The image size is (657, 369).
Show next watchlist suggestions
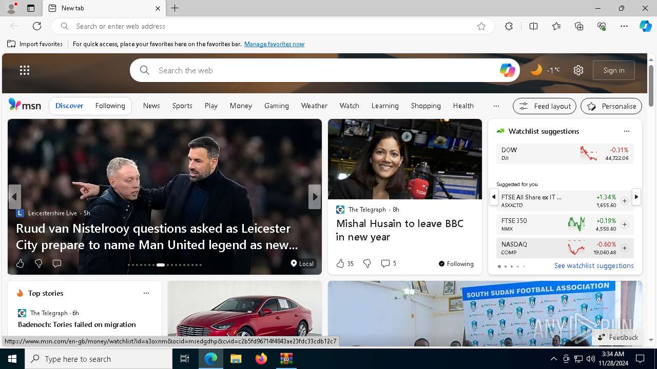click(x=636, y=197)
